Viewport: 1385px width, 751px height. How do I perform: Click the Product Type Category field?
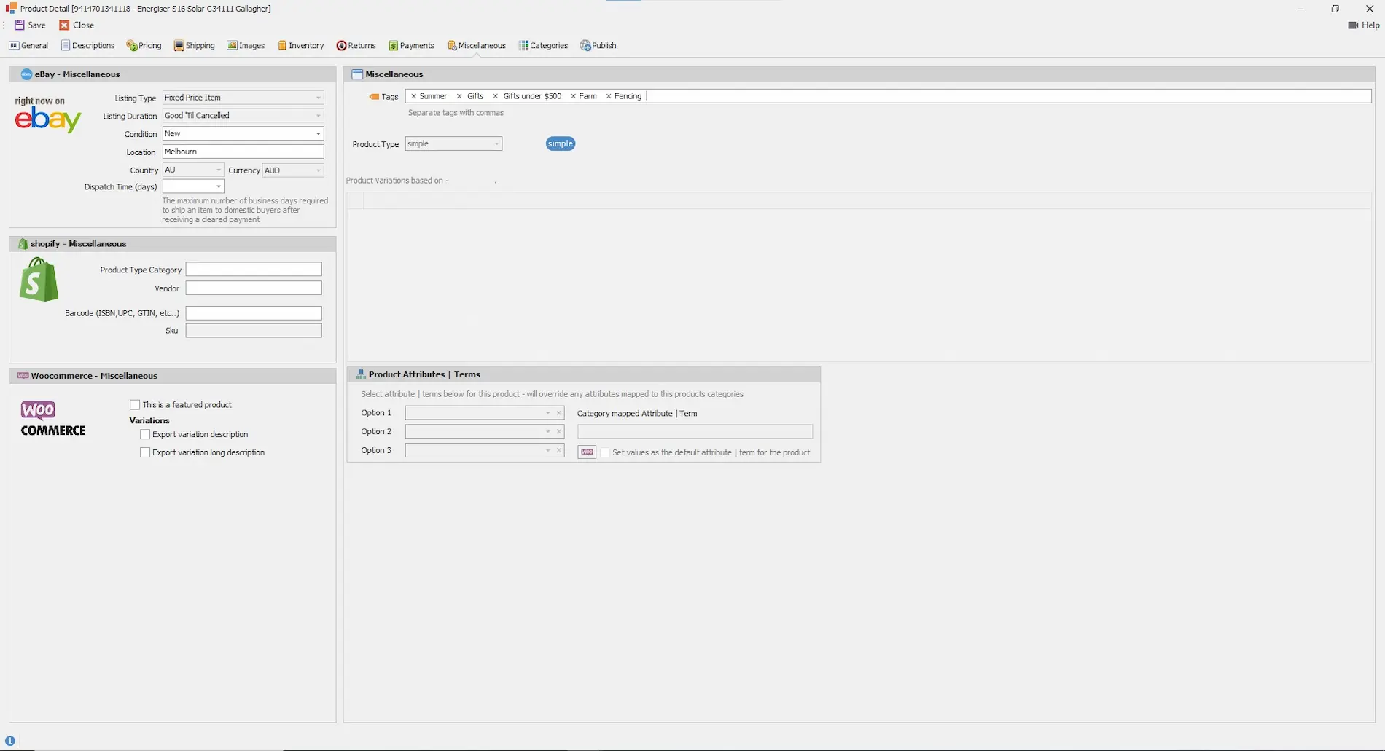[254, 270]
